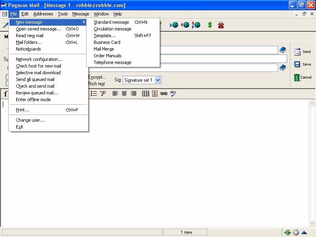Select Telephone message in the submenu
This screenshot has height=237, width=316.
click(x=123, y=62)
